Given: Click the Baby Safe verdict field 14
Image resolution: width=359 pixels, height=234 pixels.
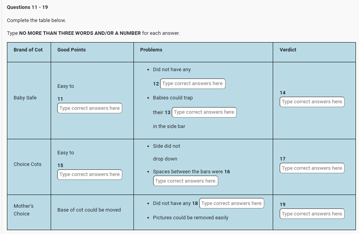Looking at the screenshot, I should coord(312,102).
